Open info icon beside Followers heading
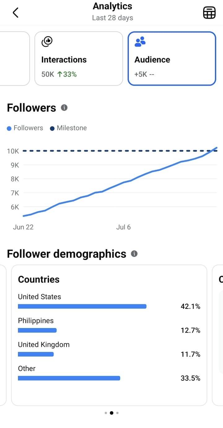Viewport: 223px width, 428px height. coord(64,108)
